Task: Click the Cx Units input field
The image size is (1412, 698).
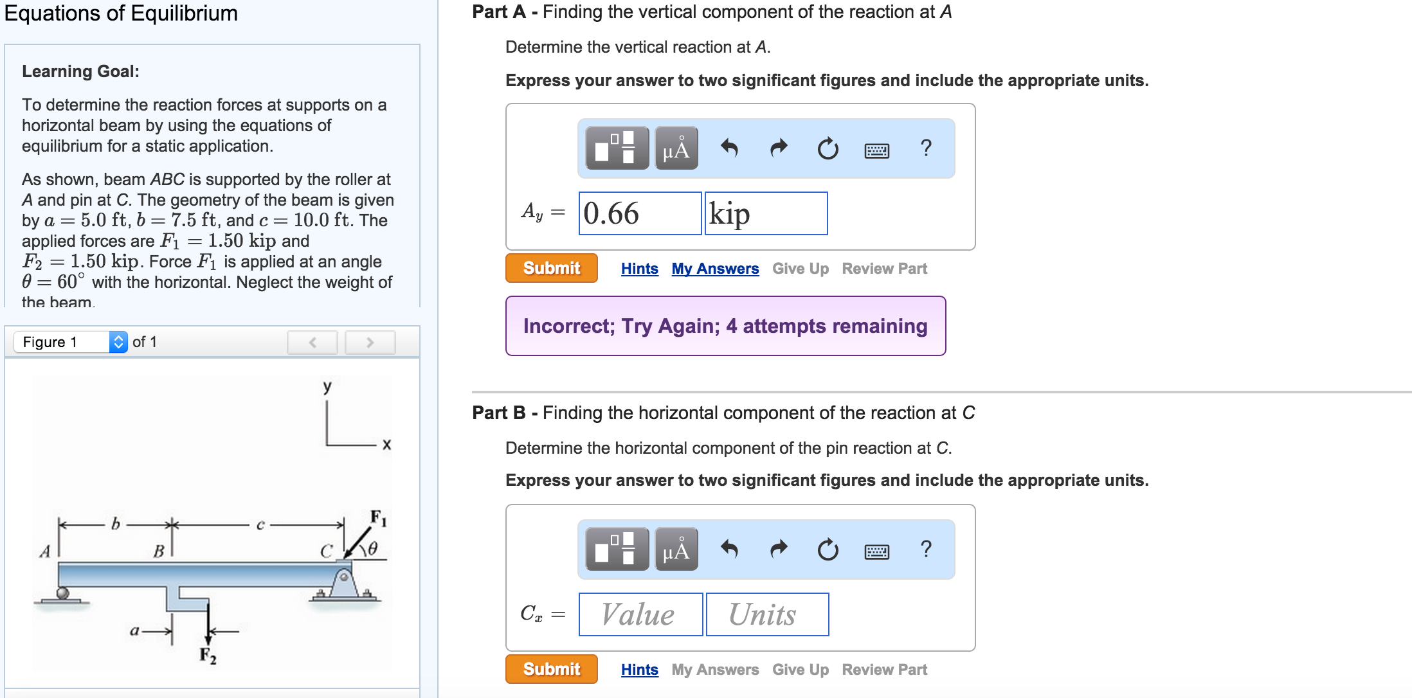Action: 767,614
